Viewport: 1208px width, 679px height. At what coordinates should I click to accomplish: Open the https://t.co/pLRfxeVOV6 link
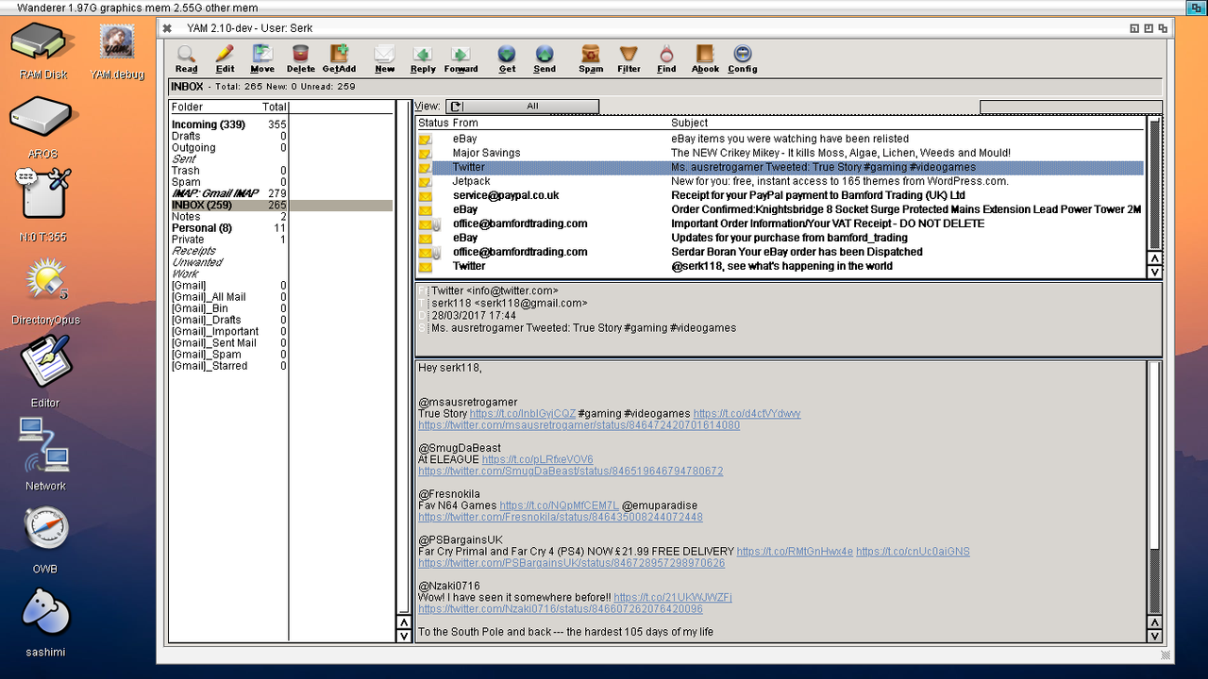pos(538,459)
